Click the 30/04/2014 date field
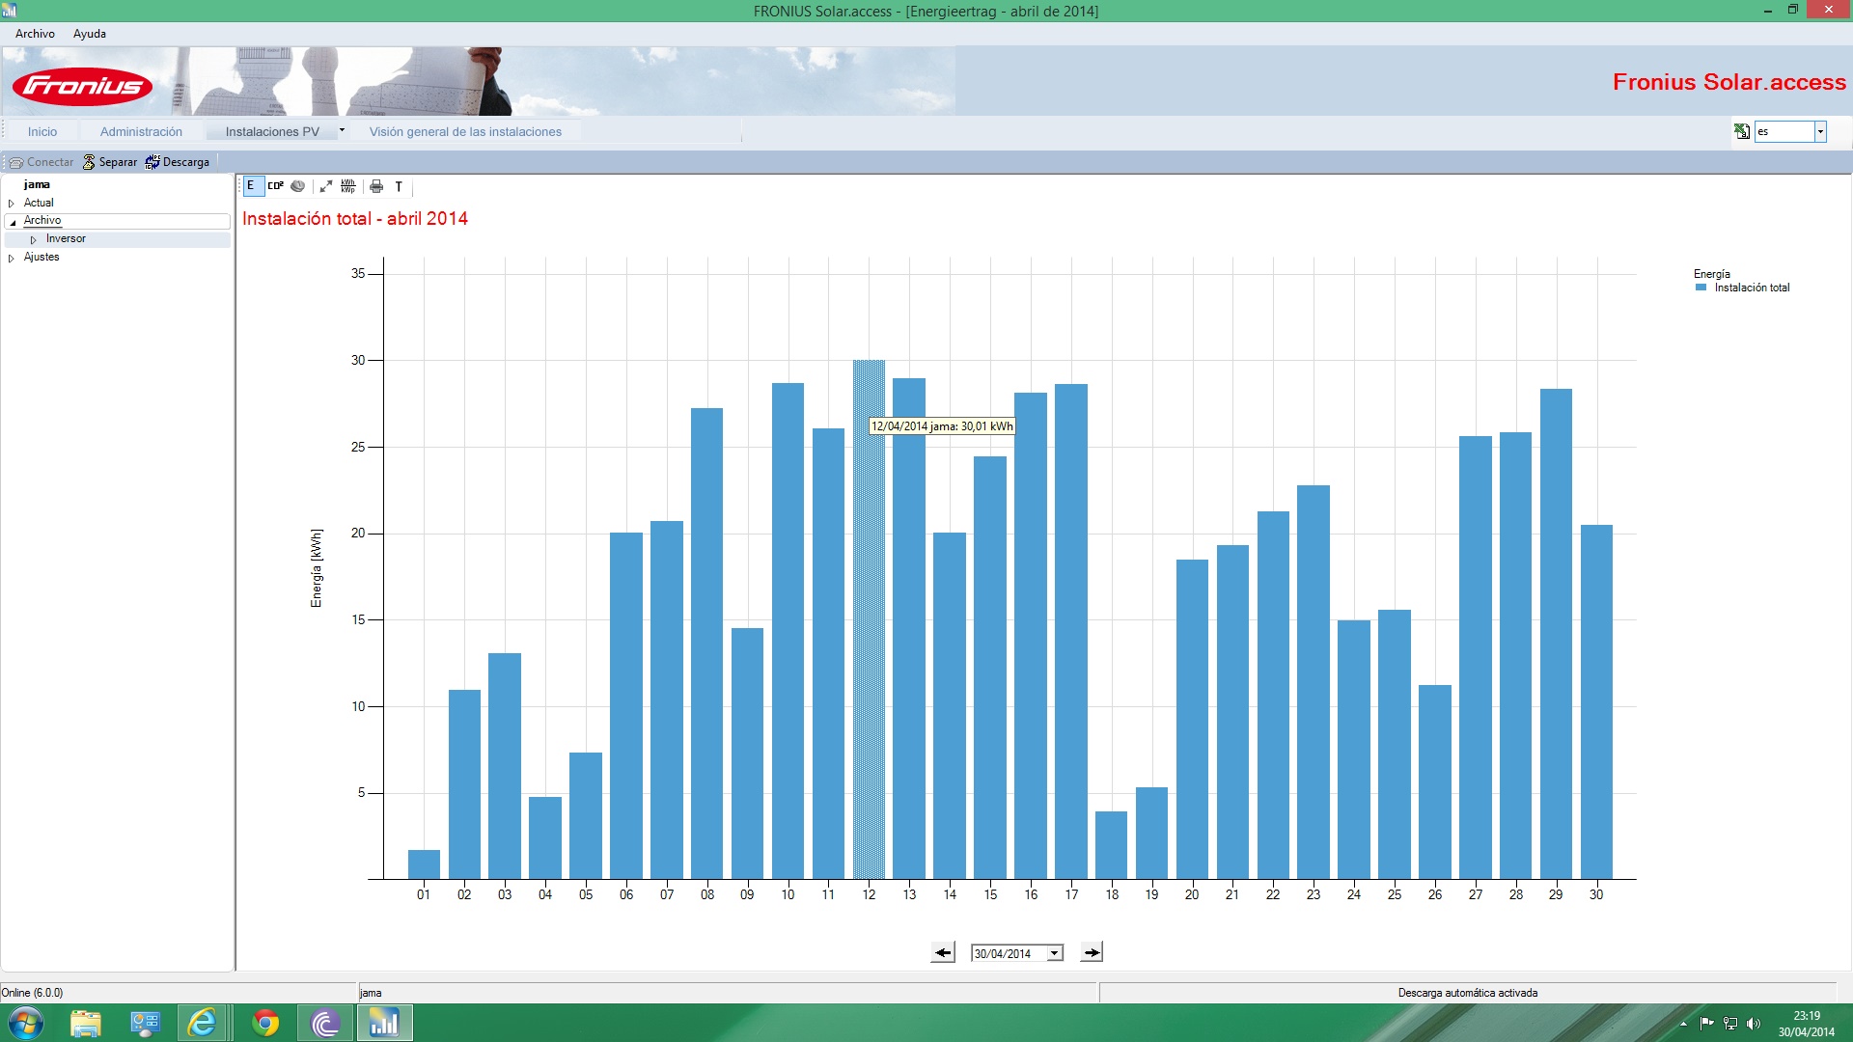This screenshot has height=1042, width=1853. point(1009,953)
